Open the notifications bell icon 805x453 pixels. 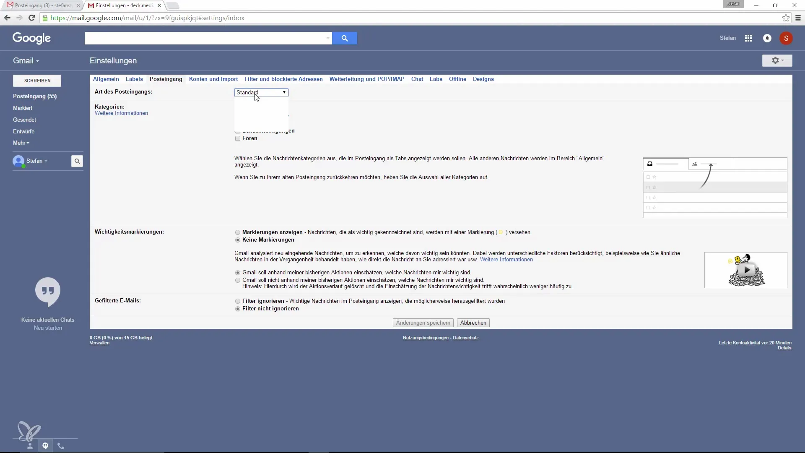767,38
